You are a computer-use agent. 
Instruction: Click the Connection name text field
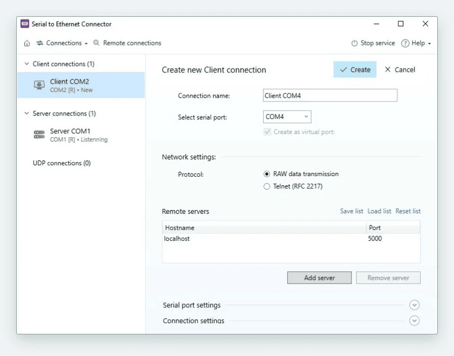coord(330,96)
